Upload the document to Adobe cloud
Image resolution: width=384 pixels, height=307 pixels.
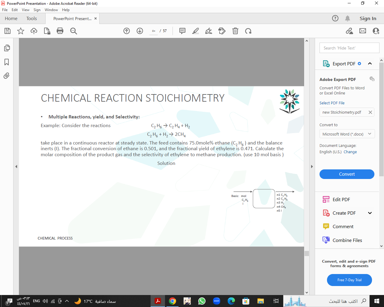(34, 31)
